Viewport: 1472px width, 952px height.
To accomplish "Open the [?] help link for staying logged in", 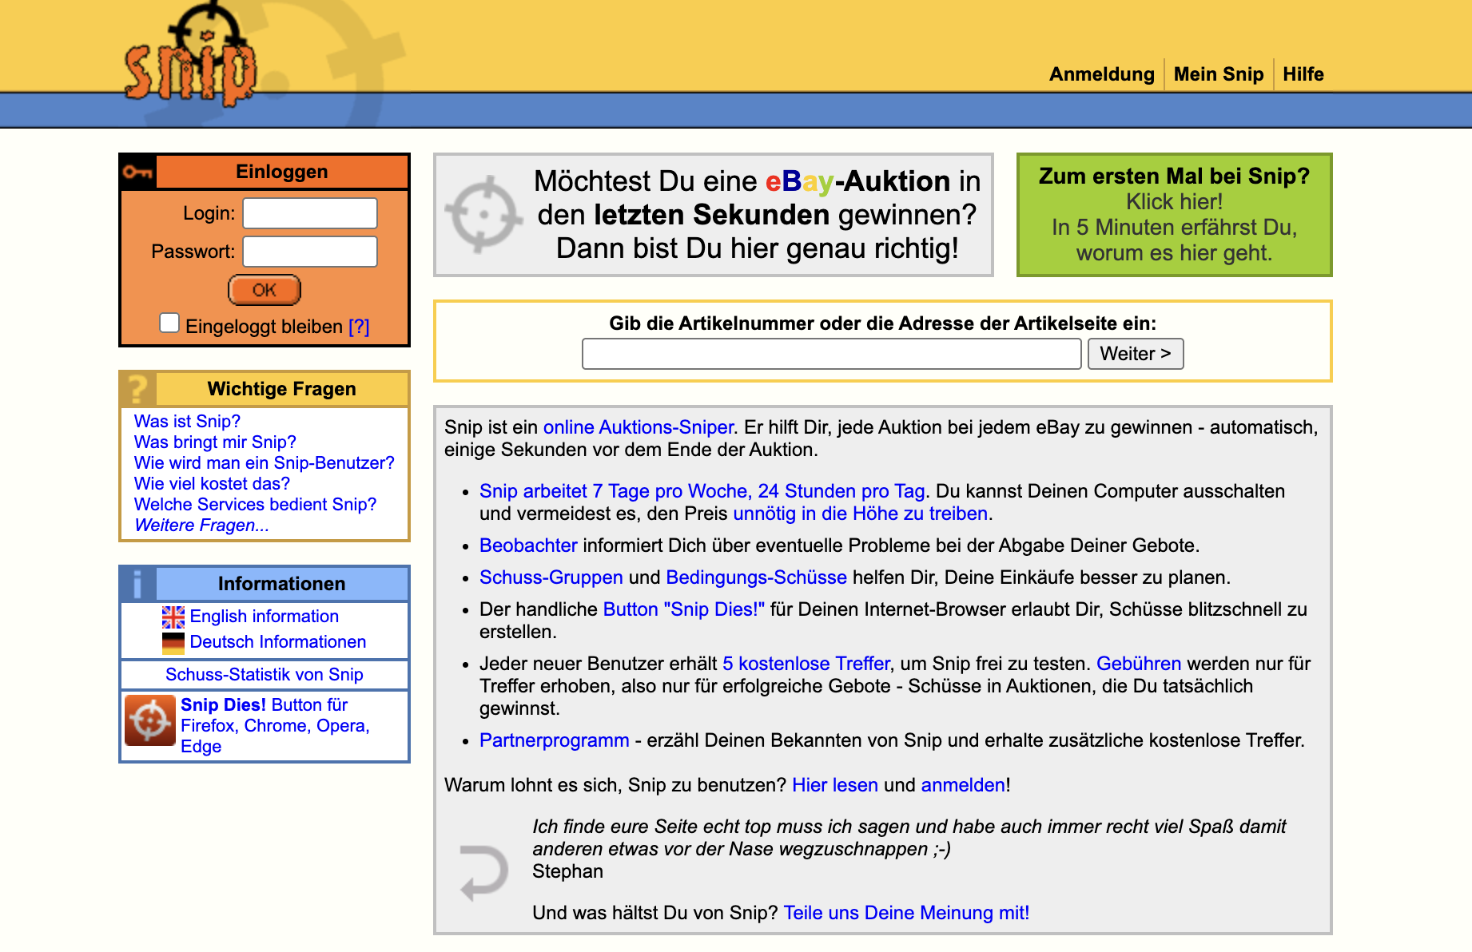I will 359,327.
